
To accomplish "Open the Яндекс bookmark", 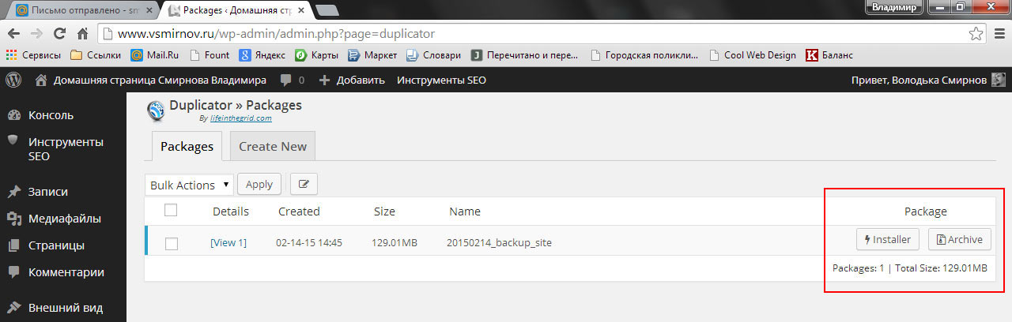I will (262, 55).
